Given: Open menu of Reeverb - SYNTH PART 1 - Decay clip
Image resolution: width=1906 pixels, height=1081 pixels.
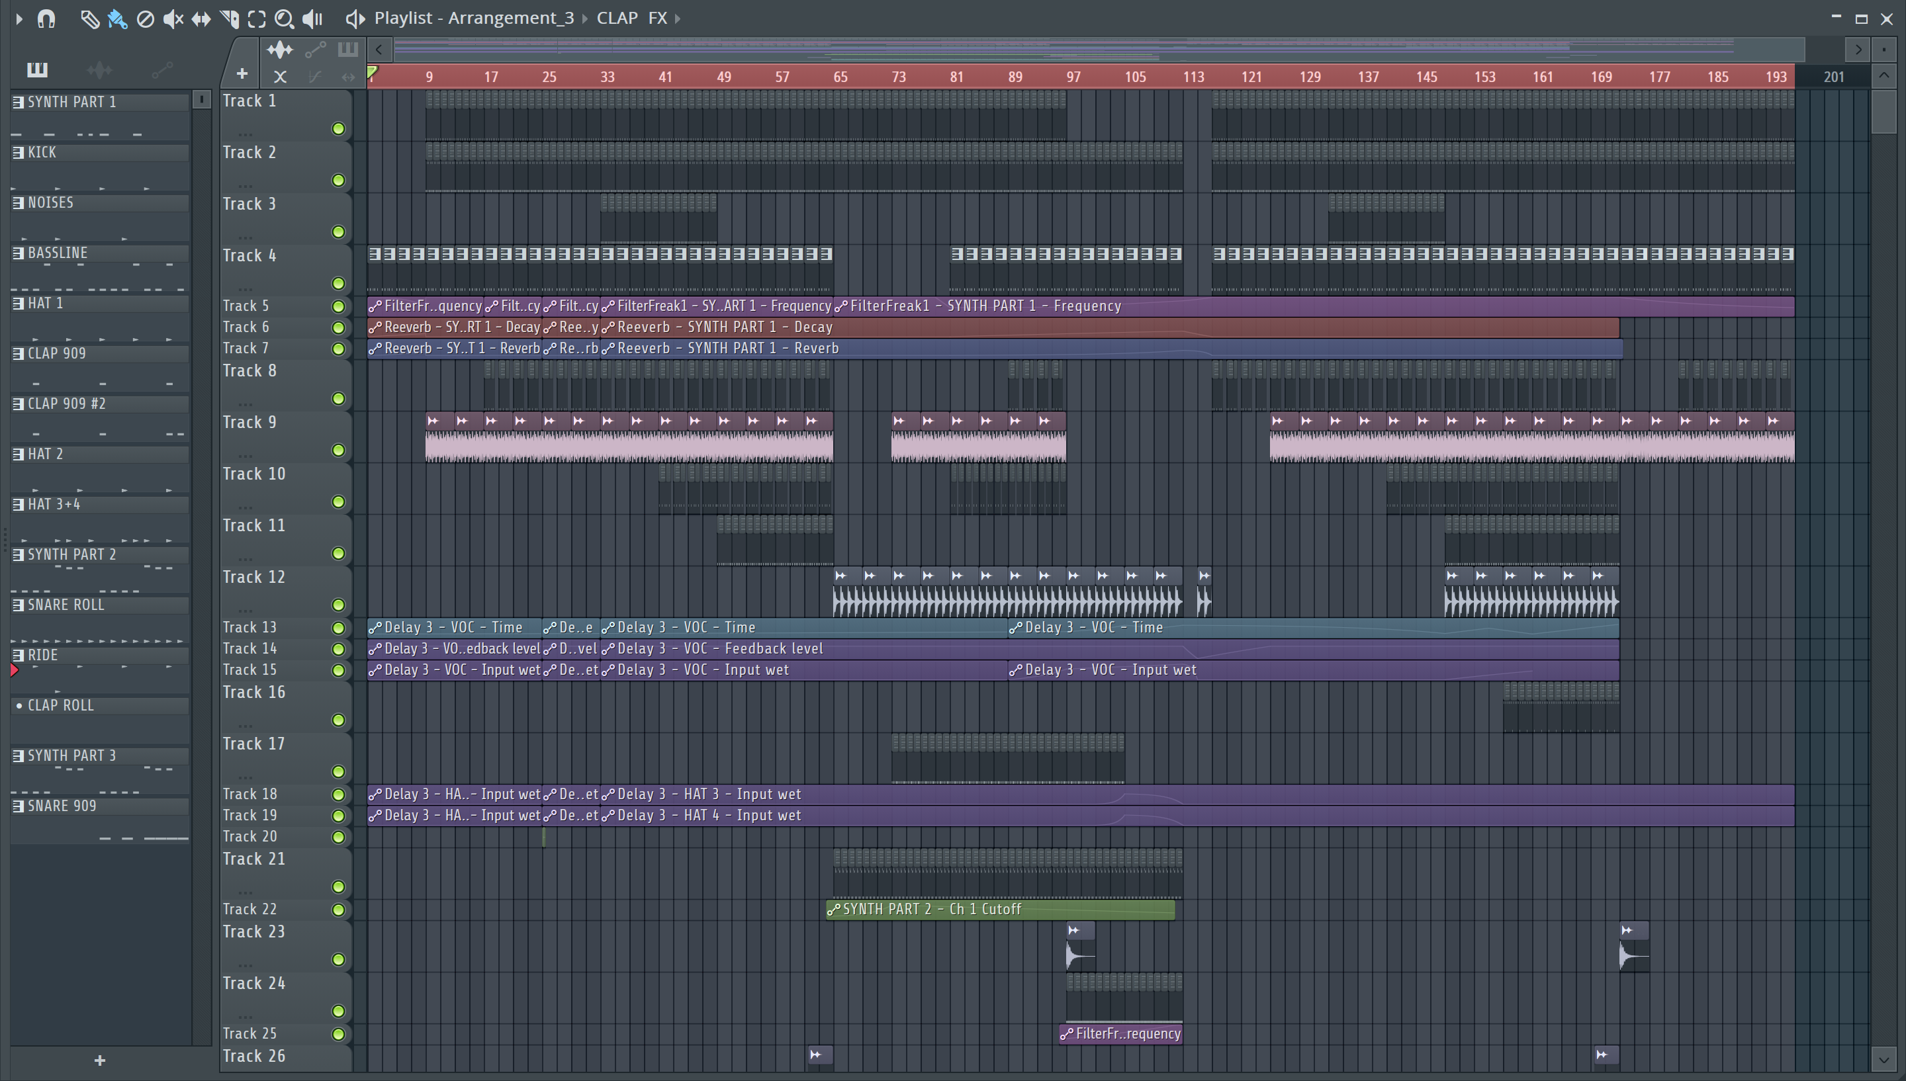Looking at the screenshot, I should 608,327.
